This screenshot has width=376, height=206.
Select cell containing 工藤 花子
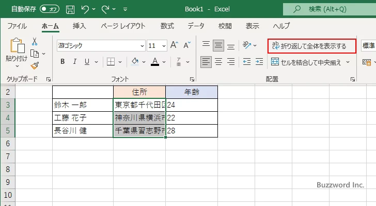click(x=83, y=118)
